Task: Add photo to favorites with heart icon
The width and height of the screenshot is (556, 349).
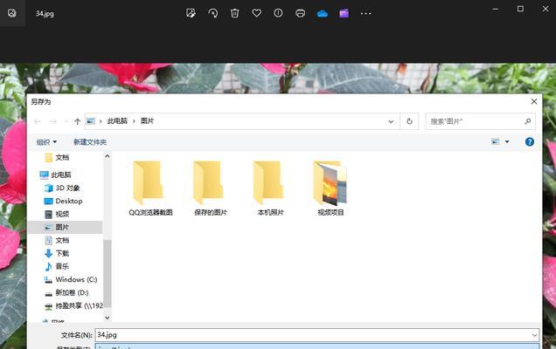Action: (x=257, y=13)
